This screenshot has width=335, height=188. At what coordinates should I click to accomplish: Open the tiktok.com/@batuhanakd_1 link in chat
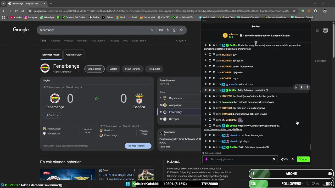pos(259,126)
